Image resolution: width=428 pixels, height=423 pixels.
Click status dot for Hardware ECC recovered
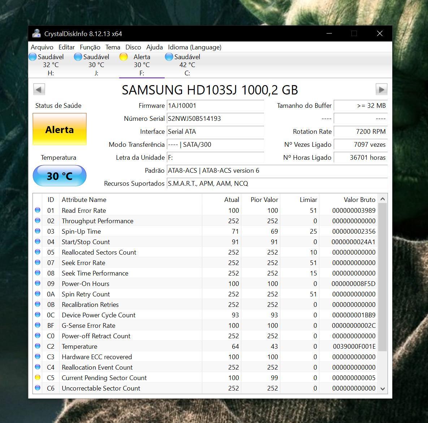coord(38,356)
